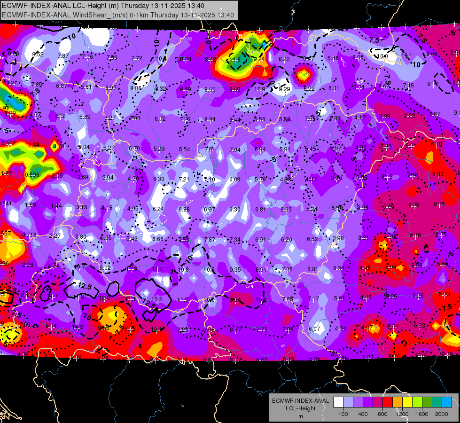Click the red legend color swatch
This screenshot has width=460, height=423.
pyautogui.click(x=387, y=402)
